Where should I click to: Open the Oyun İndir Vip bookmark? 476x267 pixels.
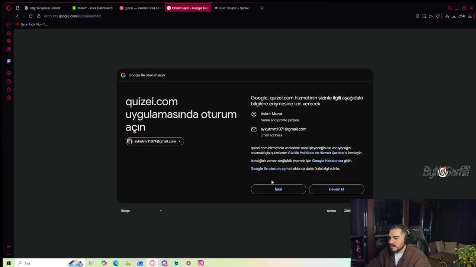point(32,24)
